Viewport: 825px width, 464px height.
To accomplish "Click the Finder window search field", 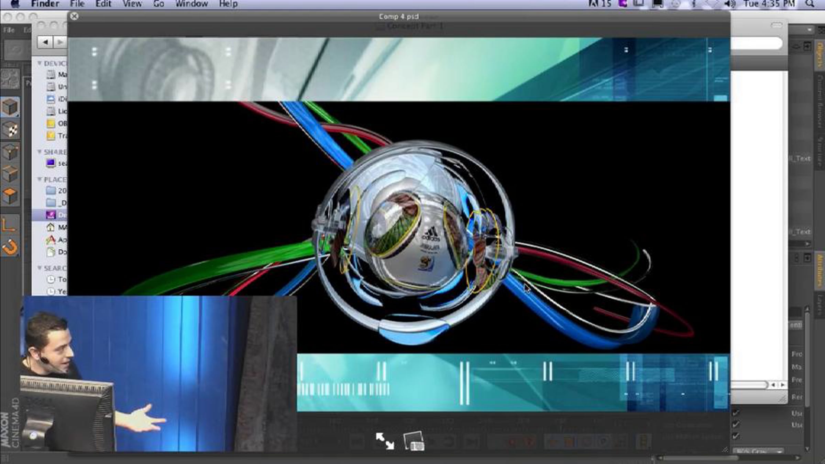I will [756, 44].
